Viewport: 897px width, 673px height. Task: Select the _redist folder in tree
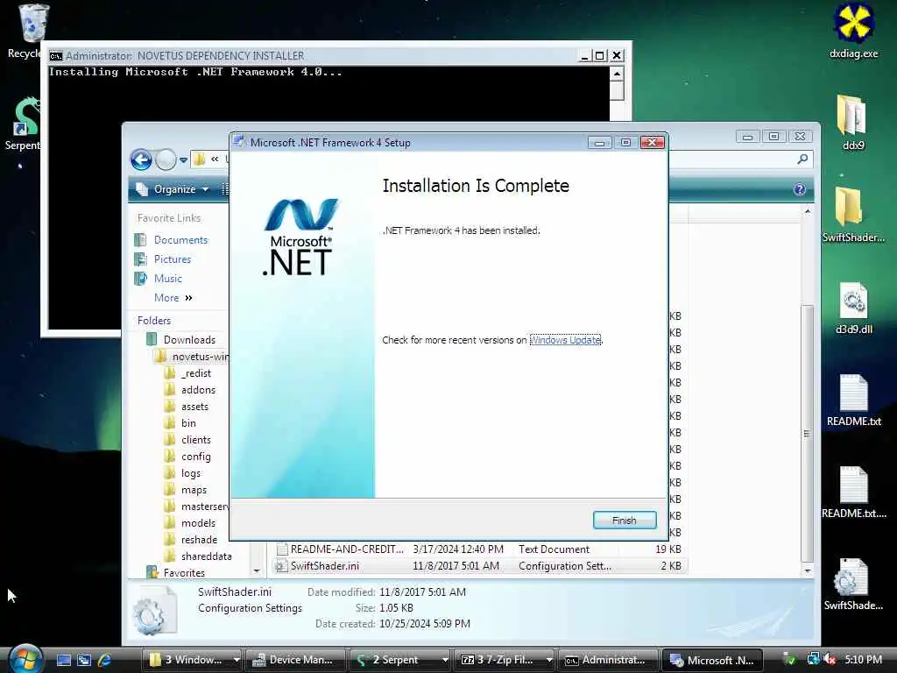[187, 373]
